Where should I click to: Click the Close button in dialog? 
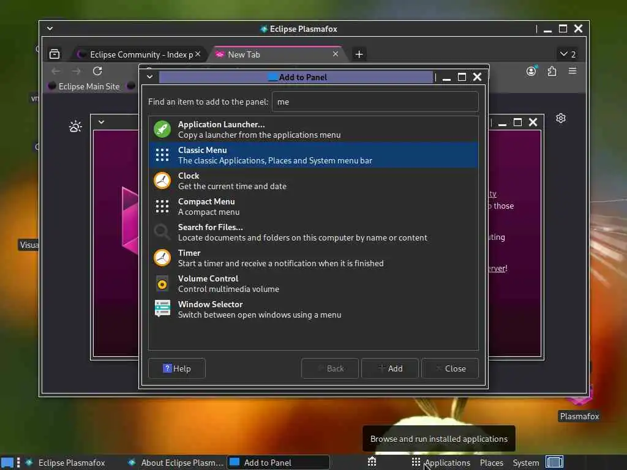click(450, 368)
